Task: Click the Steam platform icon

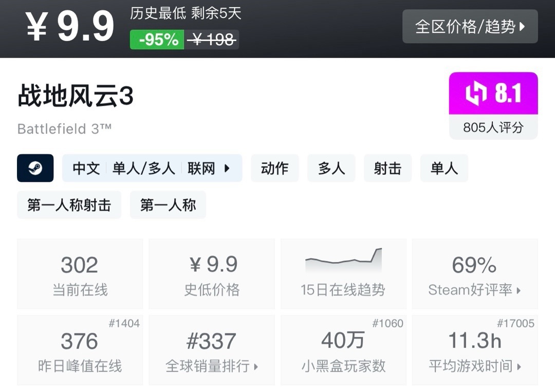Action: (35, 168)
